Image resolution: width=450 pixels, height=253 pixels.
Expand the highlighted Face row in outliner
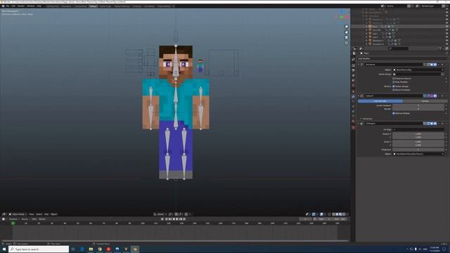[366, 27]
